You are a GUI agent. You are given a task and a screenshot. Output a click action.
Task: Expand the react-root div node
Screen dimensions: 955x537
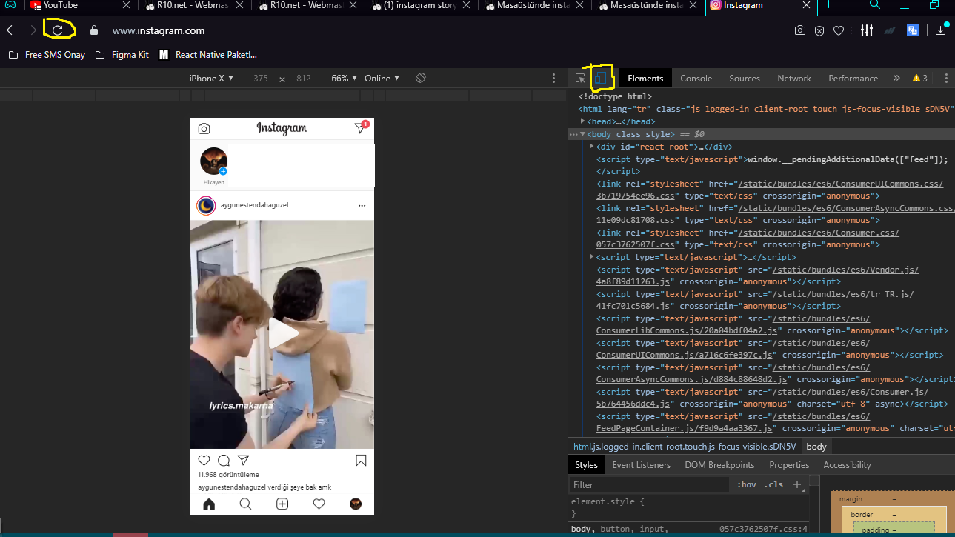(x=592, y=147)
